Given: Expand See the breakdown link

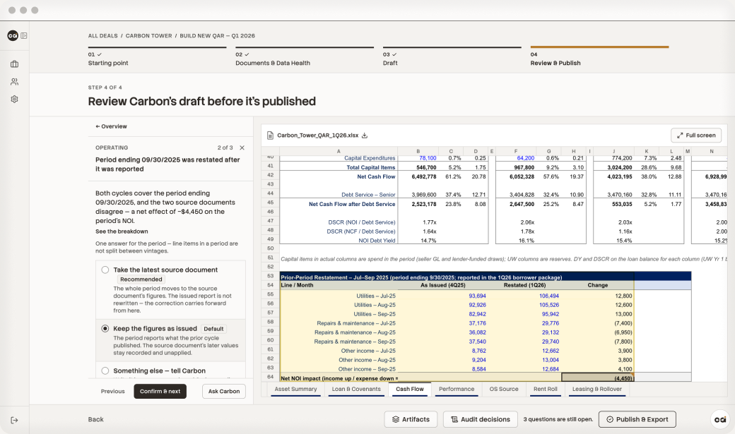Looking at the screenshot, I should (122, 231).
